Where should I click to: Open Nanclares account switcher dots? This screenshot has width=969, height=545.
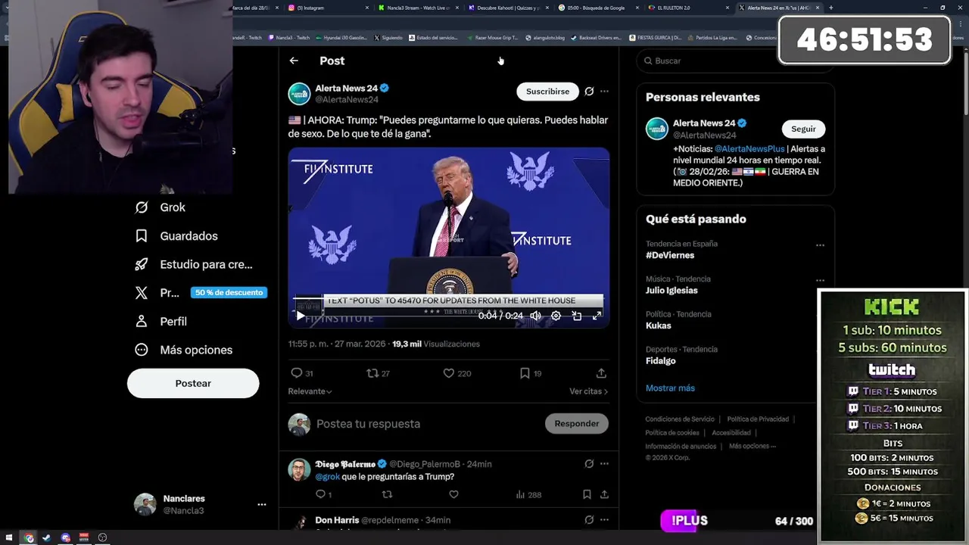(261, 504)
